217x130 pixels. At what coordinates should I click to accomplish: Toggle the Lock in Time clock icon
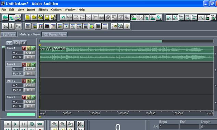120,26
